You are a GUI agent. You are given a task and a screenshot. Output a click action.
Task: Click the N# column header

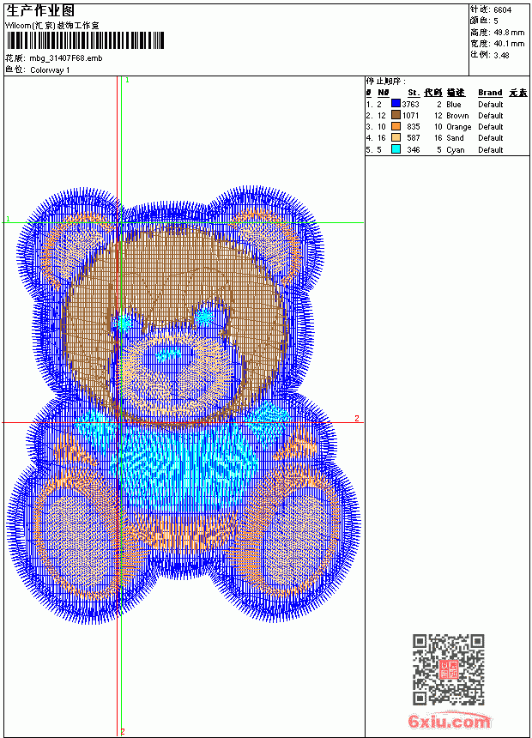(384, 93)
